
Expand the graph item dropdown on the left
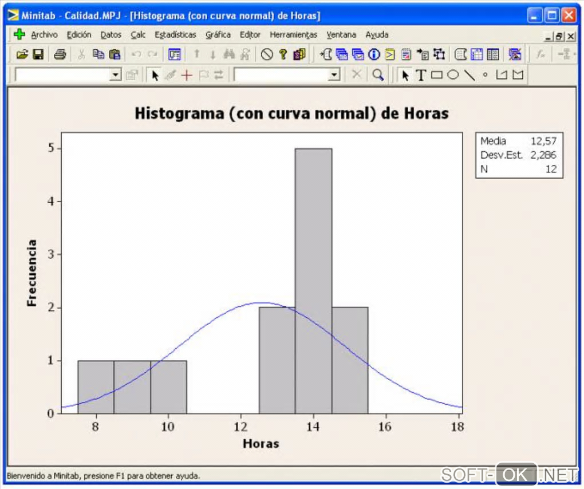[x=116, y=75]
